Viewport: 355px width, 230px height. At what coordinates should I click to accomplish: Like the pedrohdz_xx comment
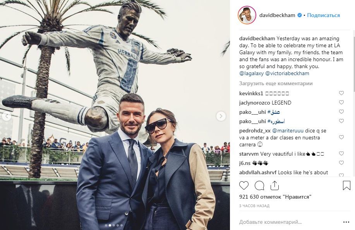click(341, 137)
